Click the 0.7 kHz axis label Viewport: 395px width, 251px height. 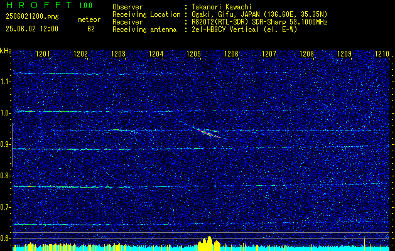click(6, 207)
